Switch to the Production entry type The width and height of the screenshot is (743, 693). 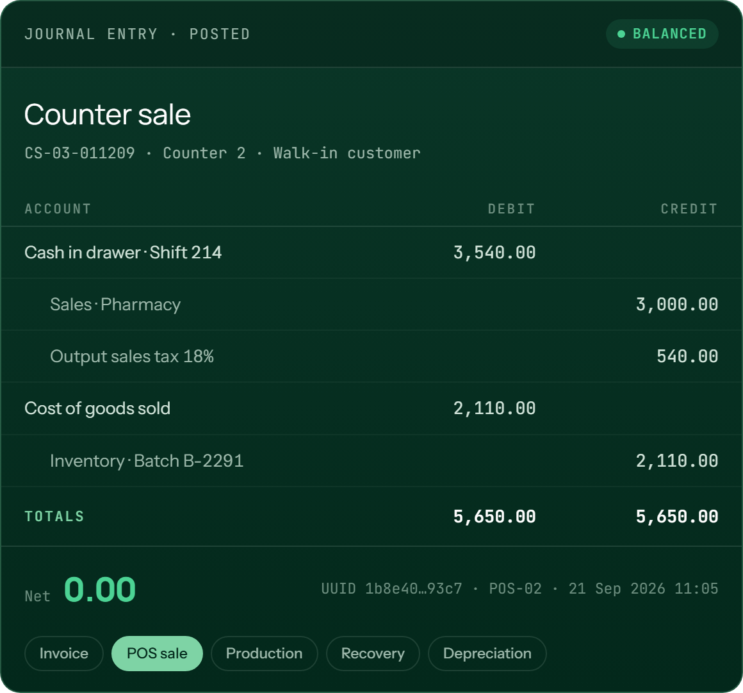tap(264, 654)
